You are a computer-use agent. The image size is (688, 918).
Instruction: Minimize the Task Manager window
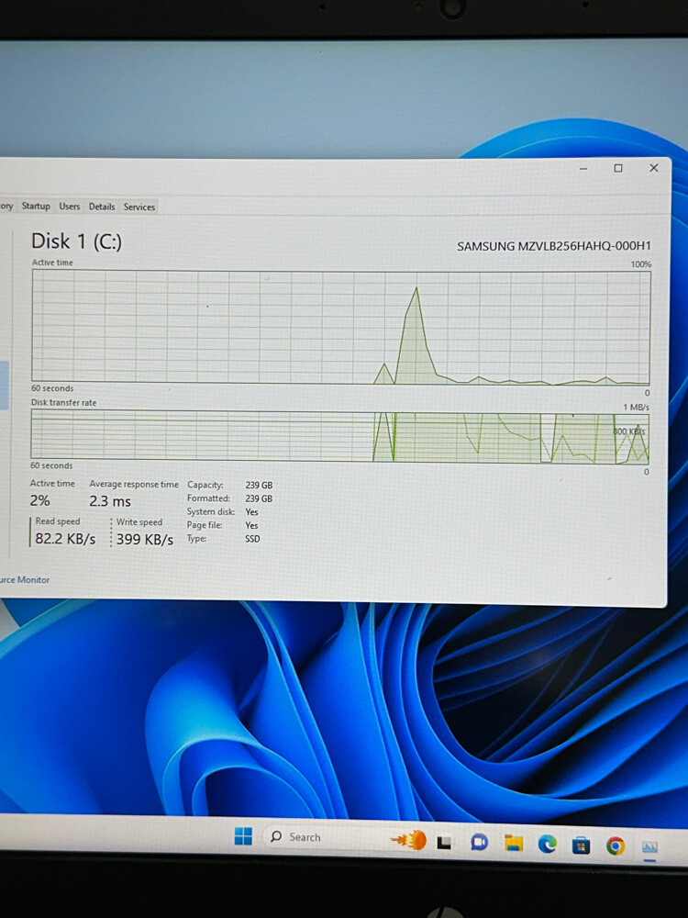[x=583, y=169]
